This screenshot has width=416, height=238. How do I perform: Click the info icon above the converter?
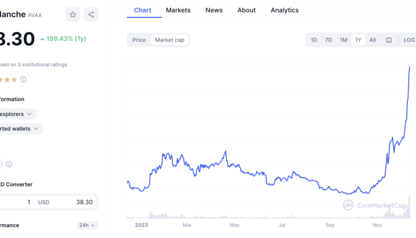click(x=9, y=164)
